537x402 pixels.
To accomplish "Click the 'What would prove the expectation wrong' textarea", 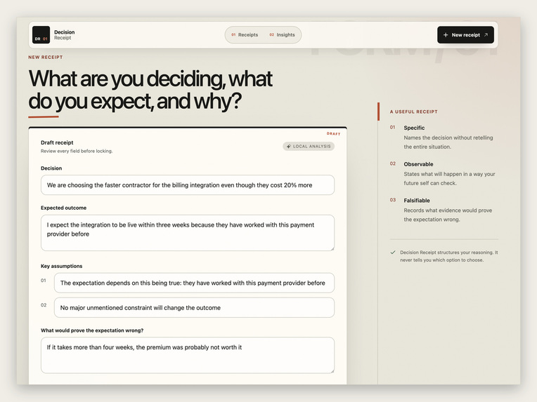I will click(188, 355).
